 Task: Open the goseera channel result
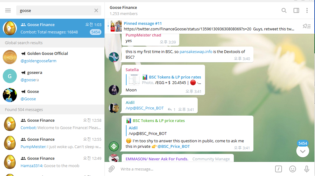pyautogui.click(x=52, y=76)
